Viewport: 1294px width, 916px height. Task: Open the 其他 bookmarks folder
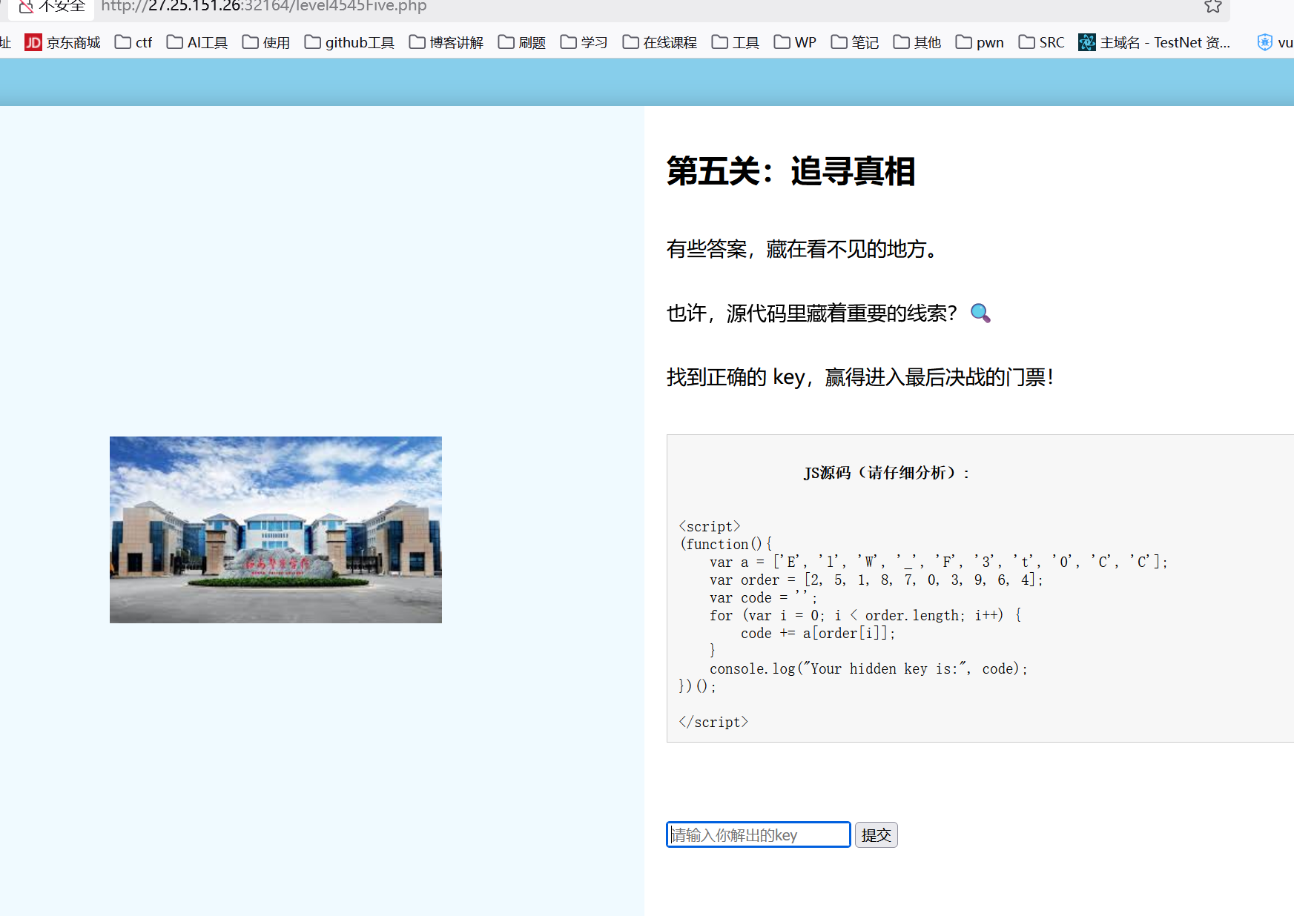point(917,42)
